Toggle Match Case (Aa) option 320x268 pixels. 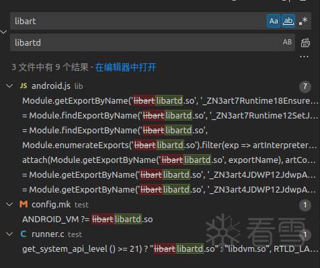(274, 21)
